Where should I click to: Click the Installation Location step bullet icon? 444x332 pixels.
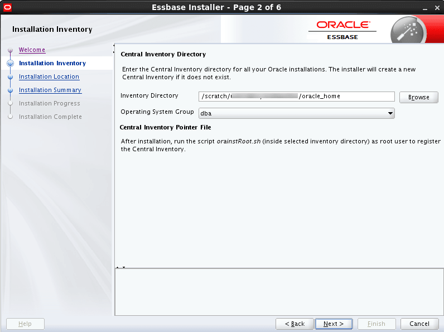click(11, 77)
